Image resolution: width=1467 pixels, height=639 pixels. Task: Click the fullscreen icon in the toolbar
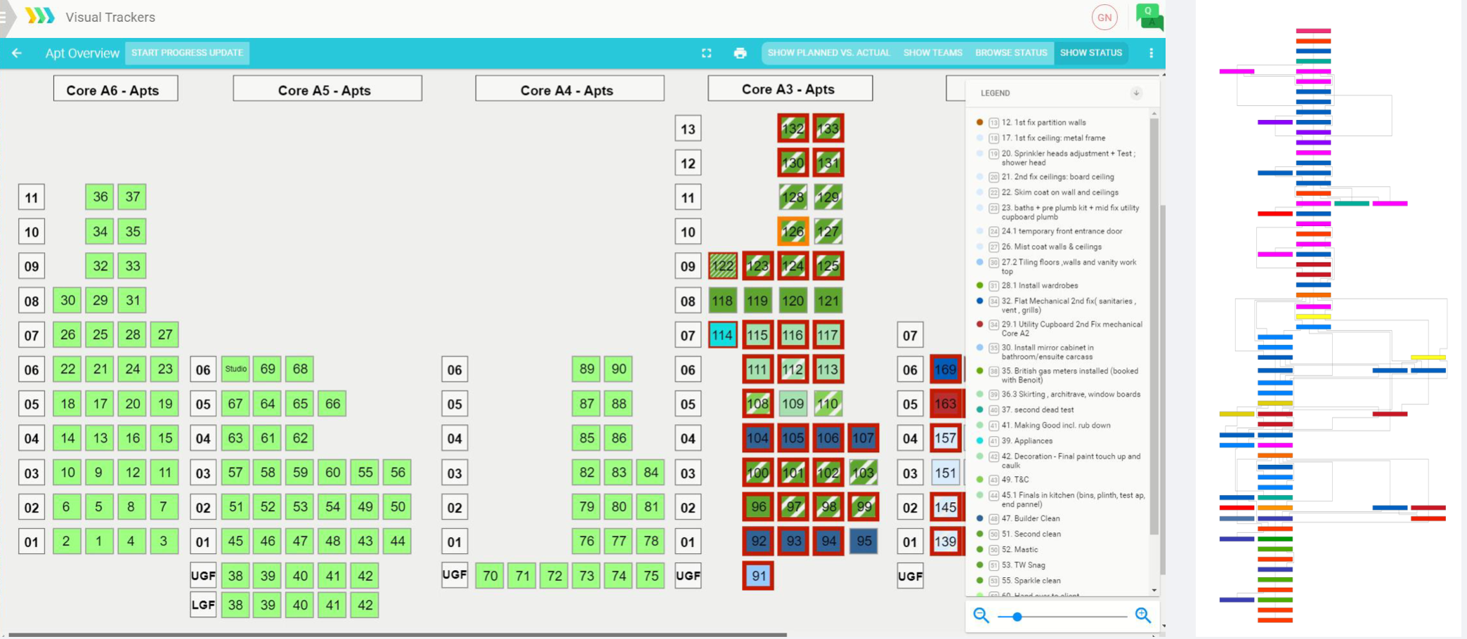[x=706, y=53]
